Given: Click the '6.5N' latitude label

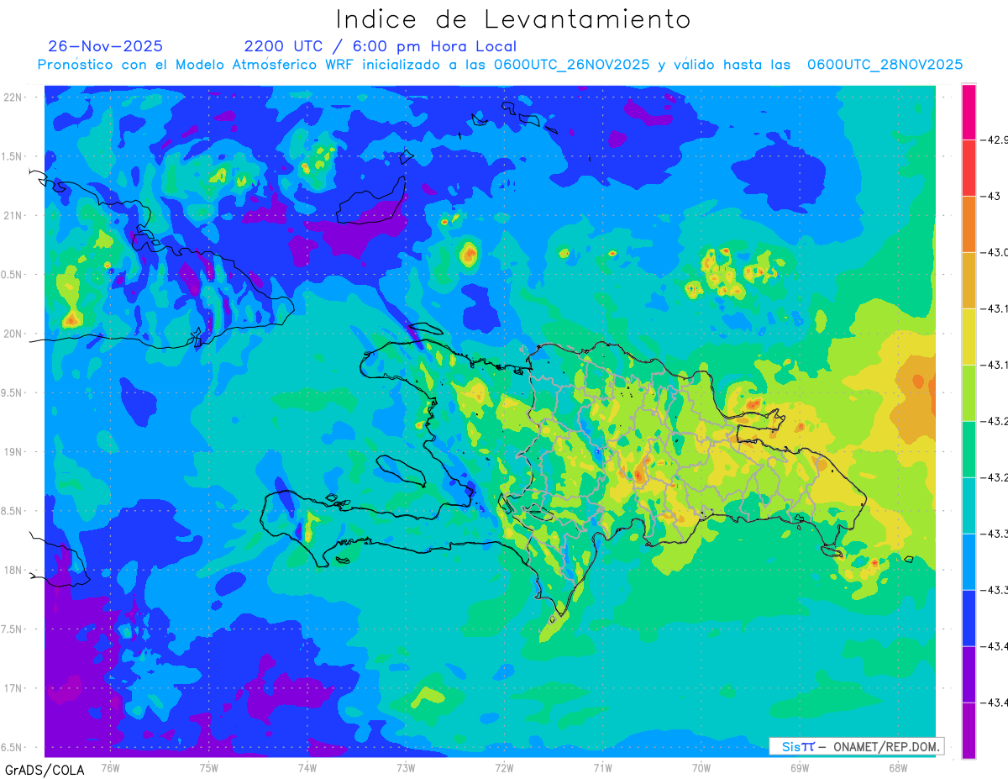Looking at the screenshot, I should click(x=13, y=748).
